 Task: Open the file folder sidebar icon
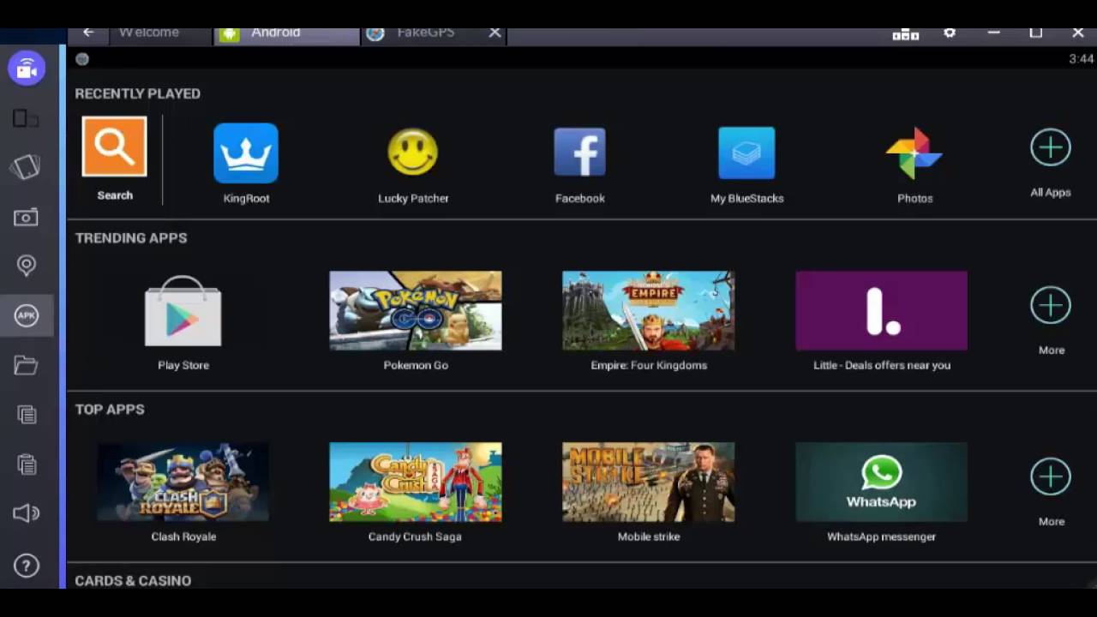[26, 365]
